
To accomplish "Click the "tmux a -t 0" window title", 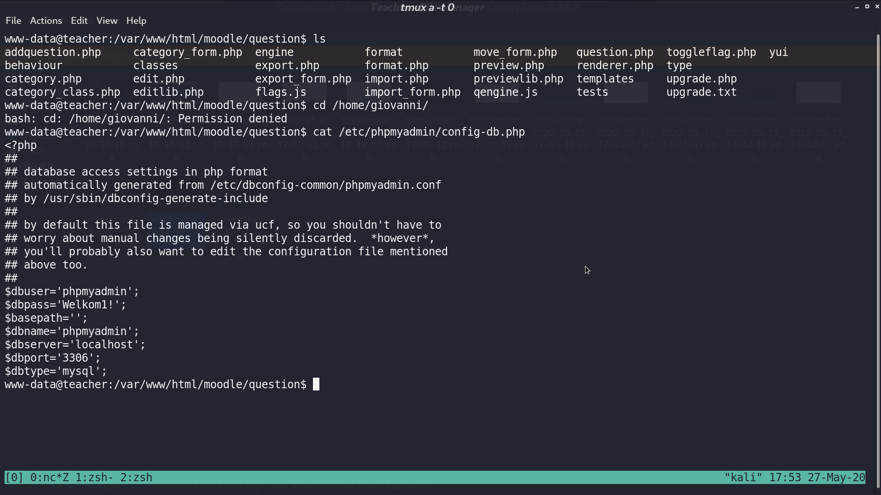I will click(x=427, y=7).
